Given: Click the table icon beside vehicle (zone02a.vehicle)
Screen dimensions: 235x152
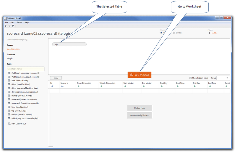Looking at the screenshot, I should [x=9, y=114].
